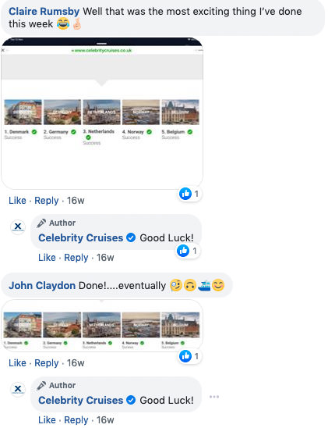
Task: Click verified badge on last Celebrity Cruises reply
Action: [x=131, y=400]
